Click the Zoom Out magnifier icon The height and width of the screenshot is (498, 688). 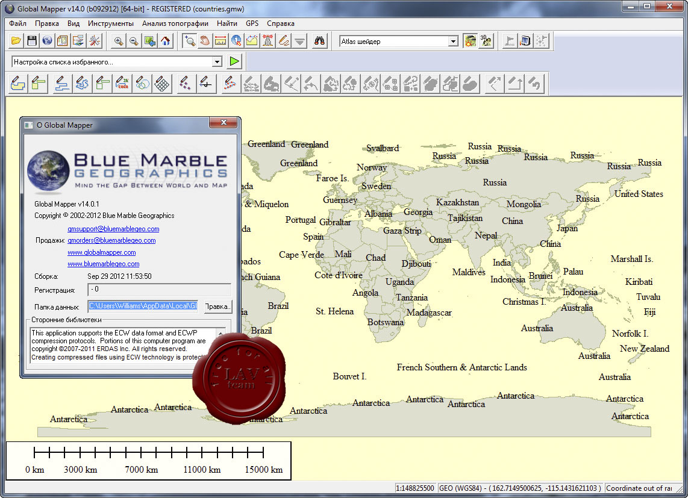(134, 41)
